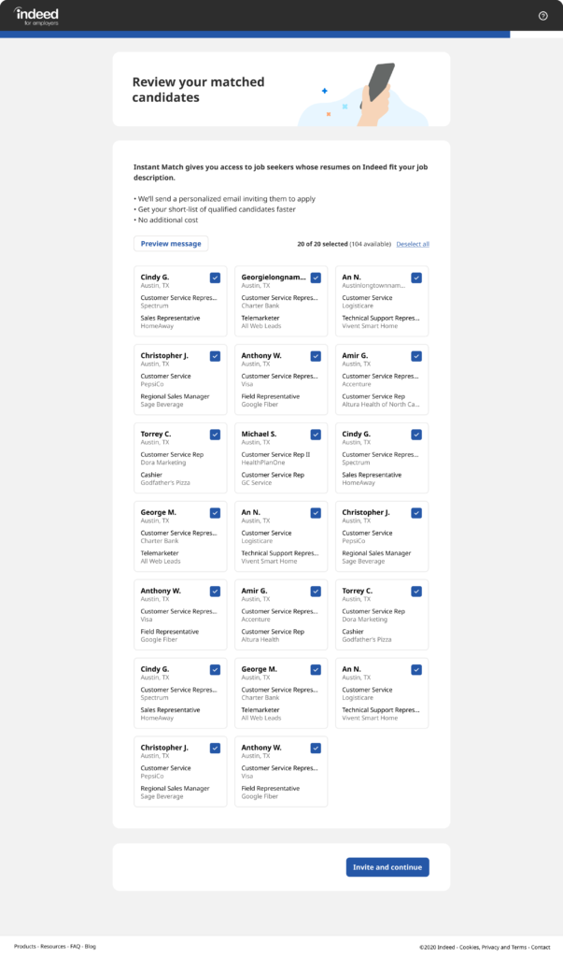Deselect Amir G. at Altura Health of North Ca...
563x957 pixels.
[416, 356]
